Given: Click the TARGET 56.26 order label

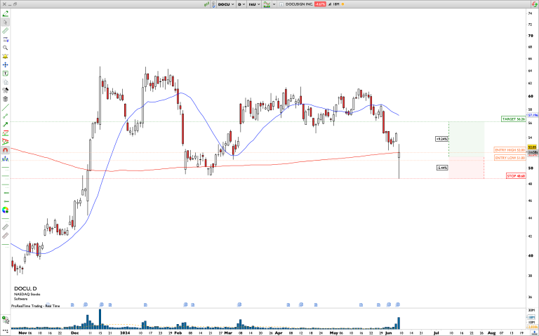Looking at the screenshot, I should pos(512,119).
